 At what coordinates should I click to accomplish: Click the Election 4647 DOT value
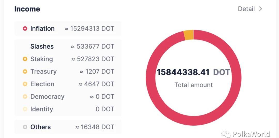click(96, 84)
